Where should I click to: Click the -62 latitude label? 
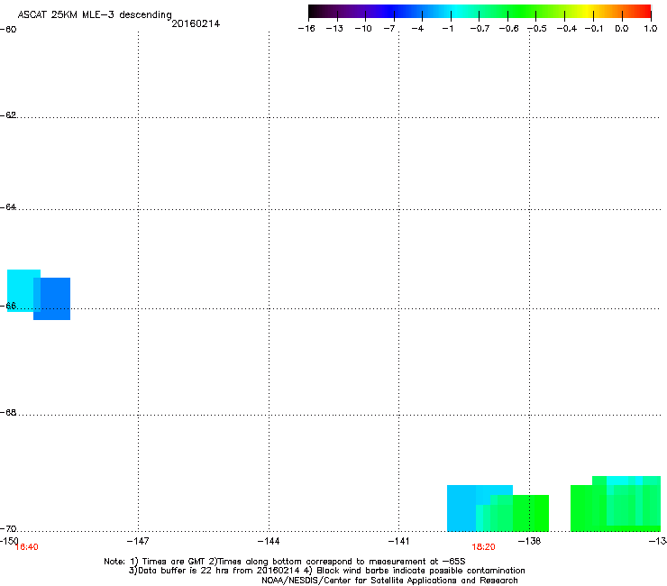coord(8,115)
